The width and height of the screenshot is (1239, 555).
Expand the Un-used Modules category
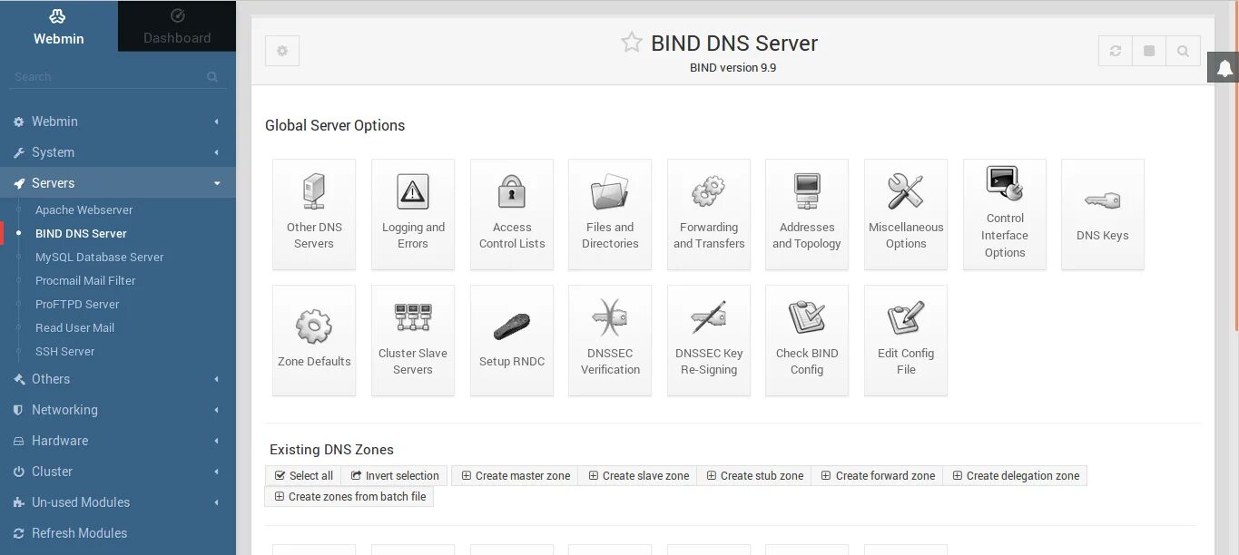pos(118,502)
